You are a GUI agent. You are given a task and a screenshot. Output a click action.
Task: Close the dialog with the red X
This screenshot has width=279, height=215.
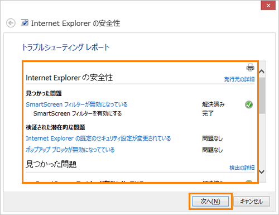point(268,6)
